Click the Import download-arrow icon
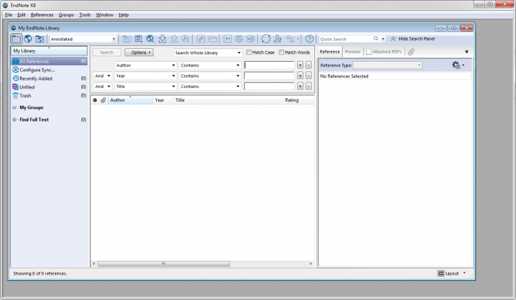 click(x=162, y=39)
